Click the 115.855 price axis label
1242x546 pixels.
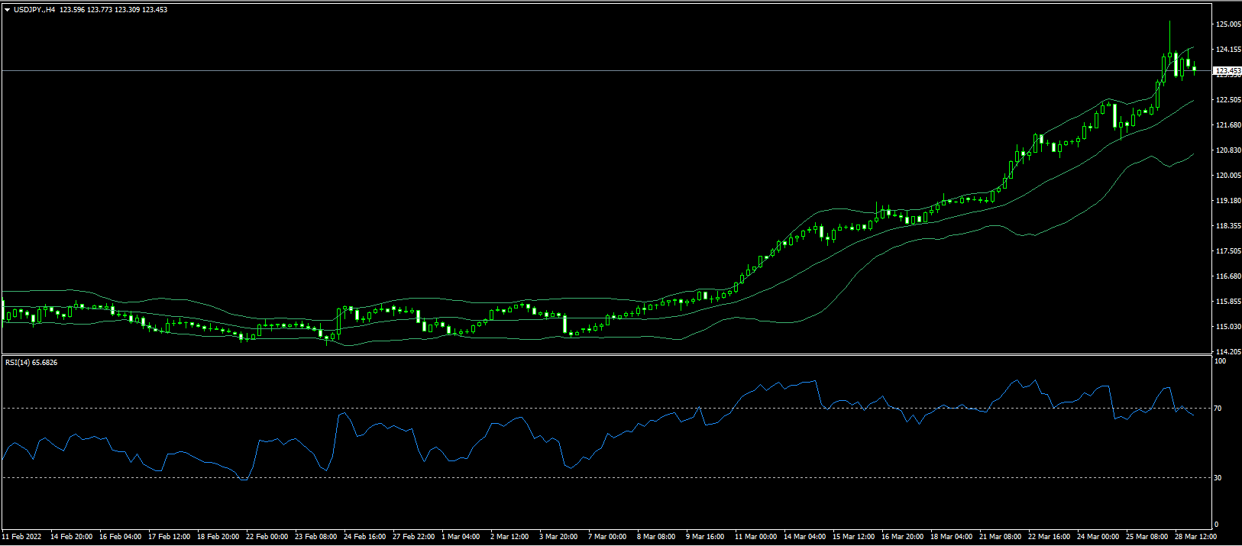click(1228, 302)
